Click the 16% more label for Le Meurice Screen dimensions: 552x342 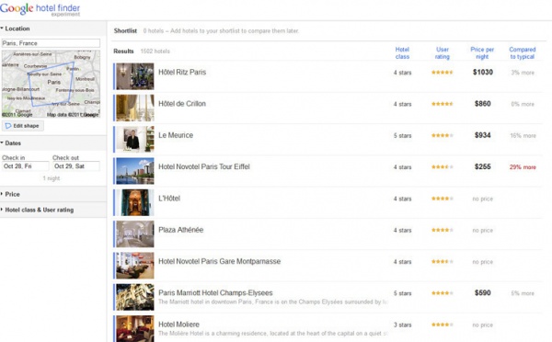tap(523, 136)
